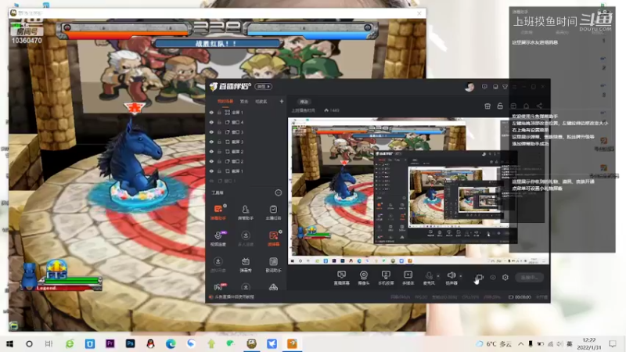The width and height of the screenshot is (626, 352).
Task: Add a 摄像头 camera source
Action: (363, 278)
